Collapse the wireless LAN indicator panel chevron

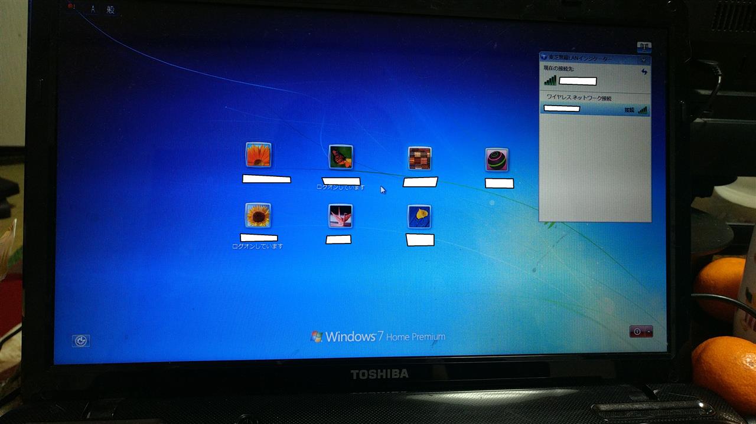click(x=643, y=60)
